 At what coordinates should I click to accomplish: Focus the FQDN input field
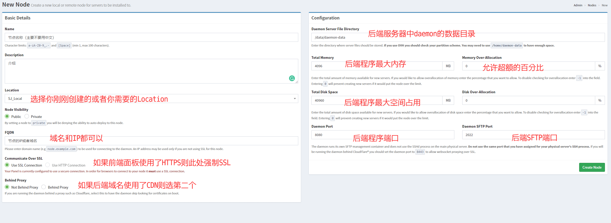151,141
